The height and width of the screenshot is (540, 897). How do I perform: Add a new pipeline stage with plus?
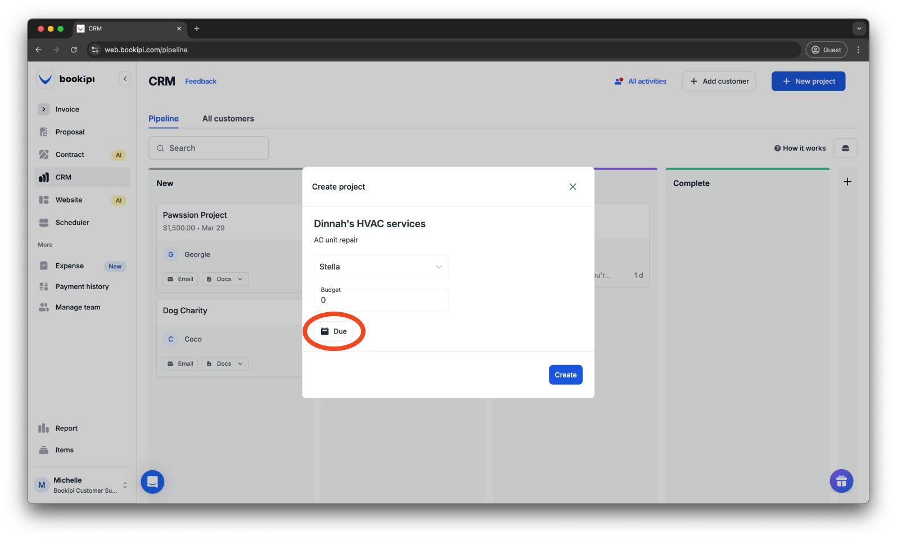click(848, 182)
